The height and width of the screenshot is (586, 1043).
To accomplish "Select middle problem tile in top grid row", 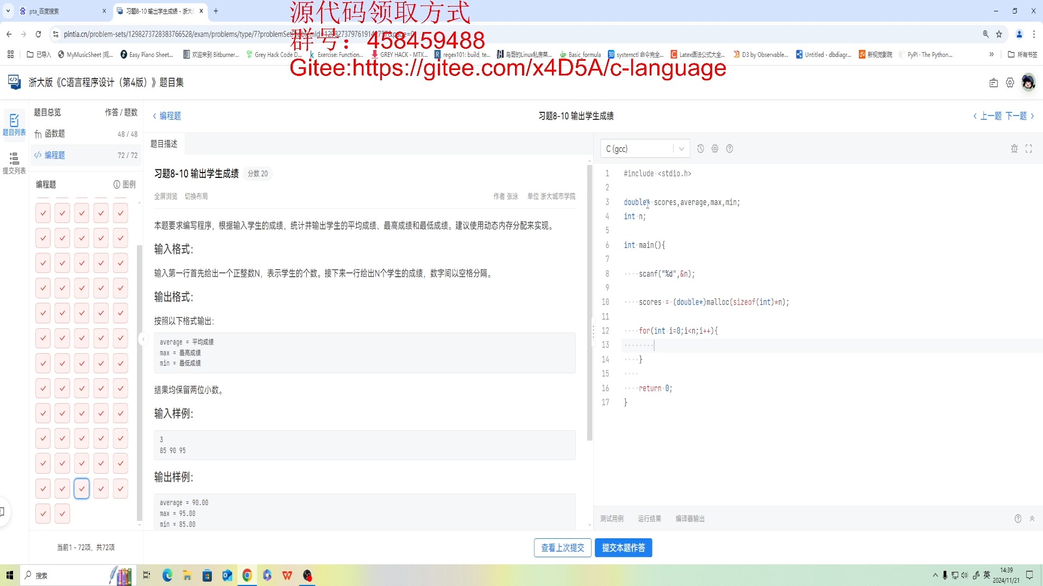I will [x=81, y=213].
